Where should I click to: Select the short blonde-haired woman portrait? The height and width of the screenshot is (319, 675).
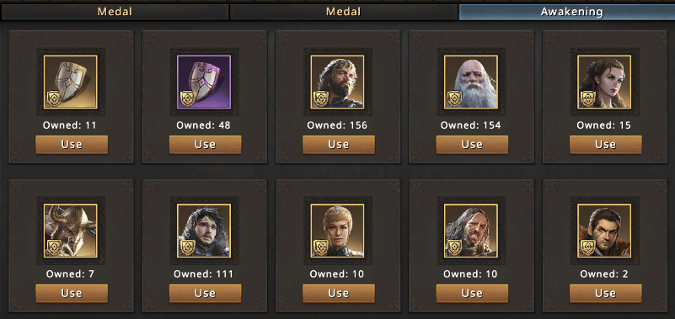[338, 231]
